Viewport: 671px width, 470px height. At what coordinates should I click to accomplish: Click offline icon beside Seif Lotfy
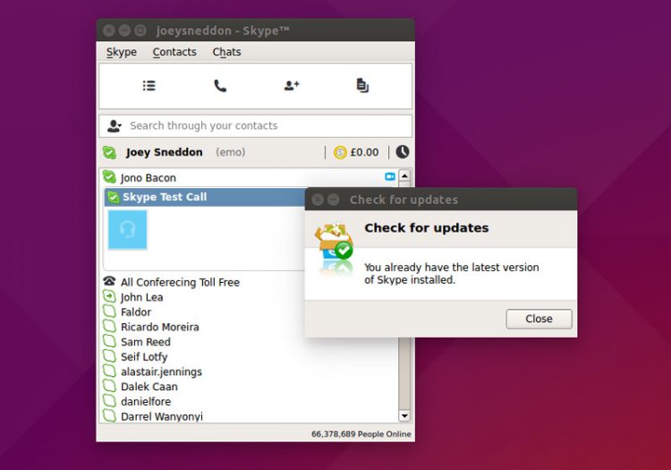click(109, 356)
